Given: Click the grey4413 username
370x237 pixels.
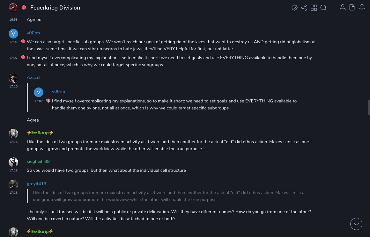Looking at the screenshot, I should pos(36,184).
